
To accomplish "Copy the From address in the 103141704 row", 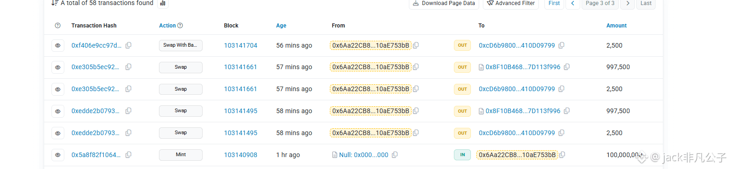I will click(x=416, y=45).
